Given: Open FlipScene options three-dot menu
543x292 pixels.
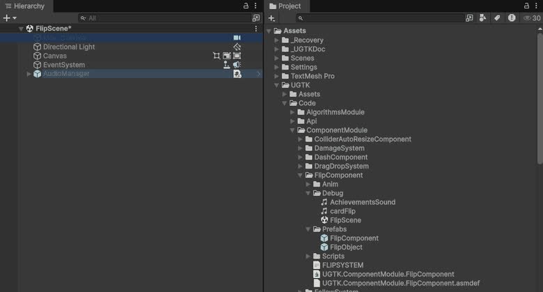Looking at the screenshot, I should click(256, 29).
